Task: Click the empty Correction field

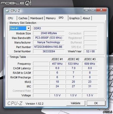Action: [x=90, y=33]
